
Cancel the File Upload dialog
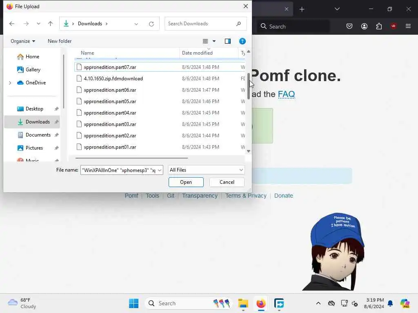(227, 182)
